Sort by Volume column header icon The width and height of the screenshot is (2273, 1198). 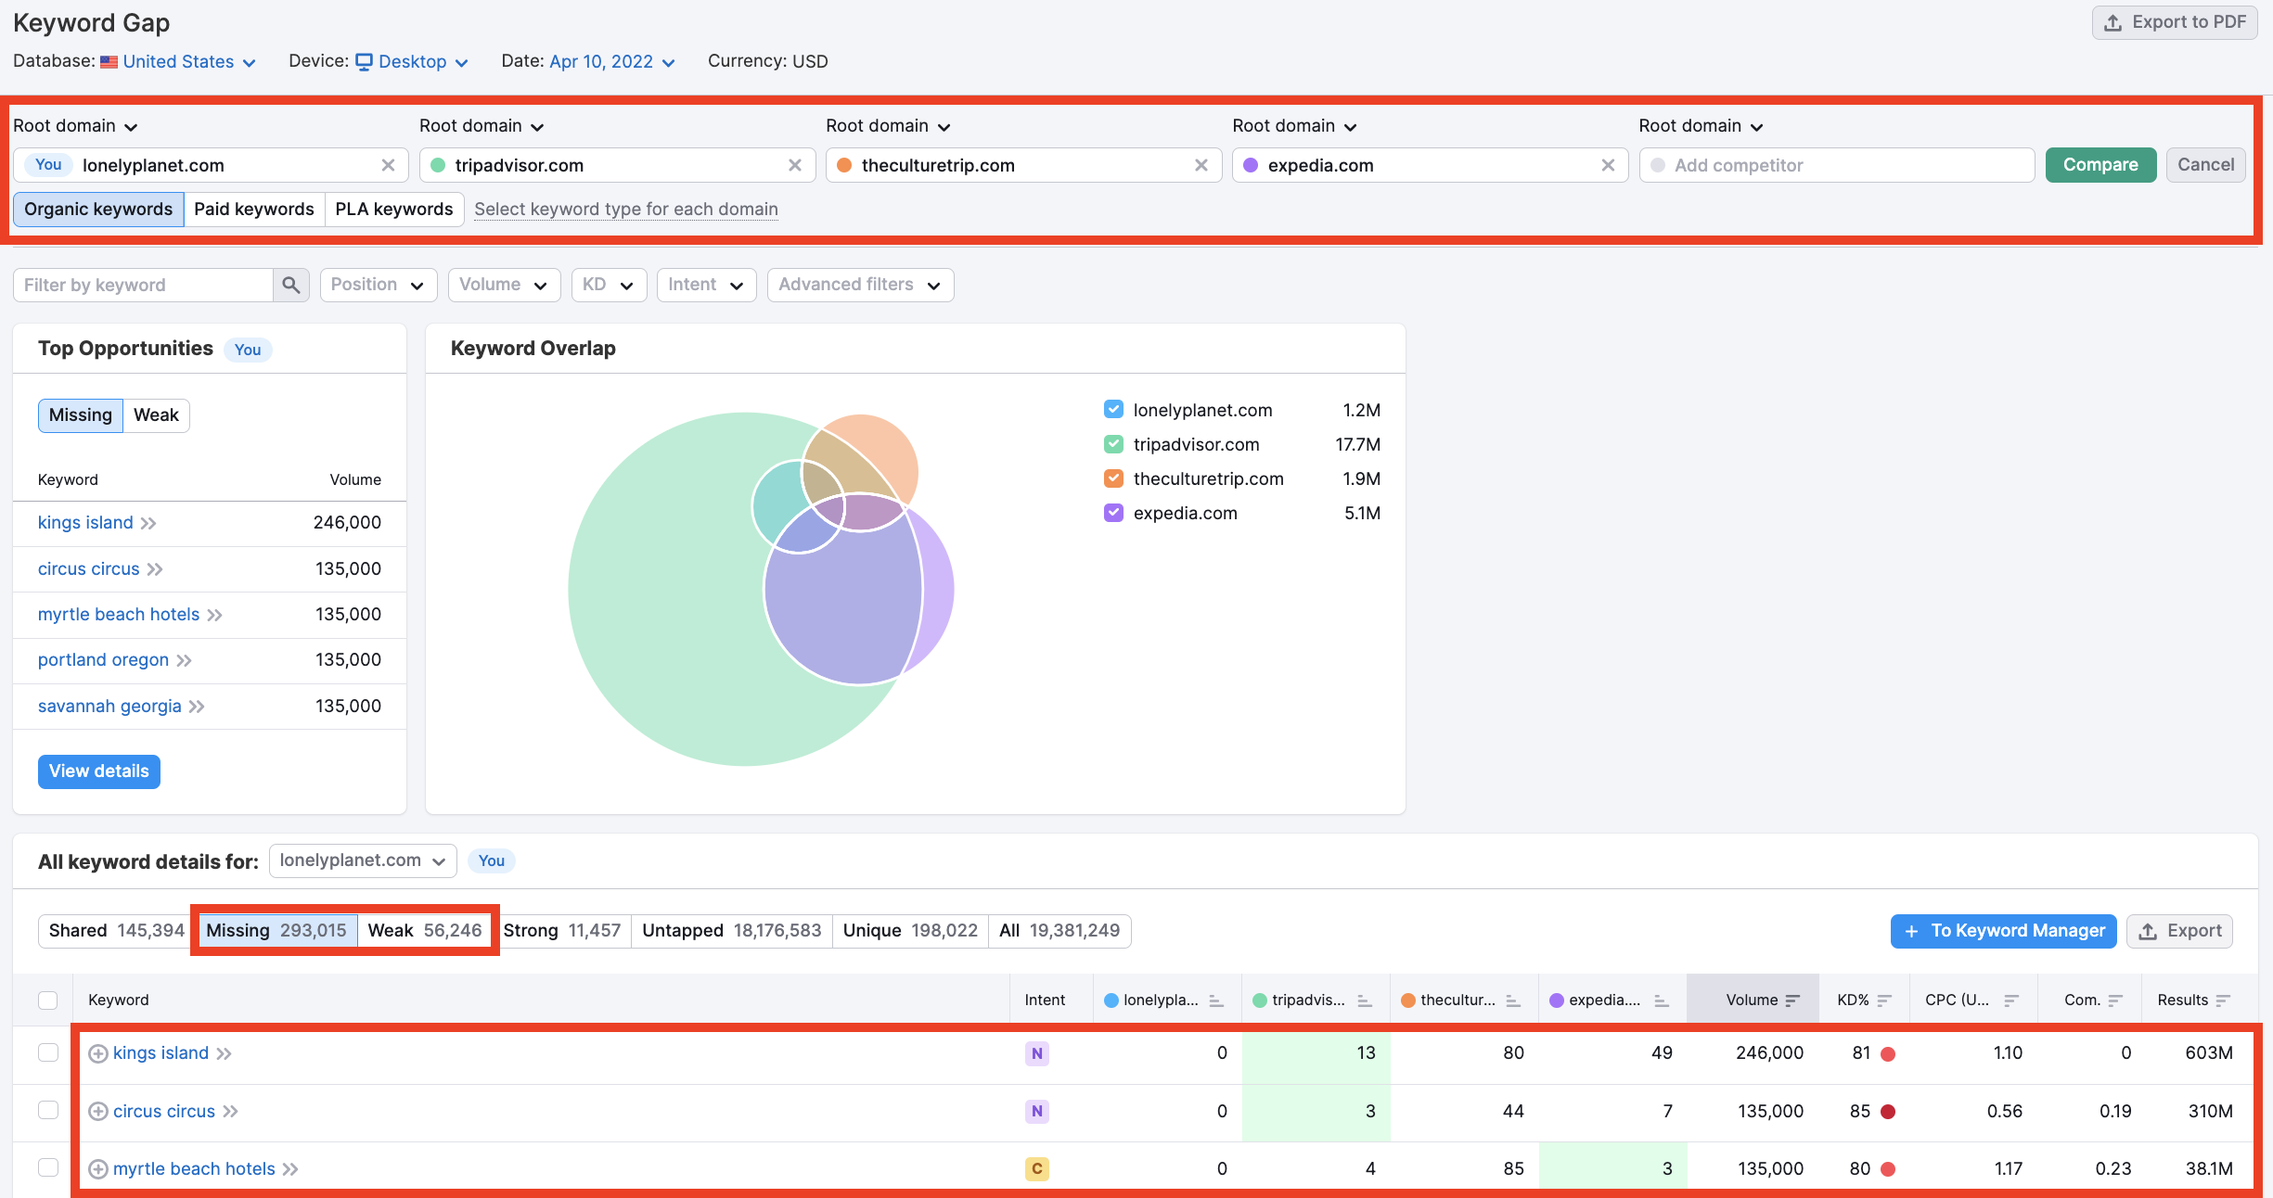1792,1000
